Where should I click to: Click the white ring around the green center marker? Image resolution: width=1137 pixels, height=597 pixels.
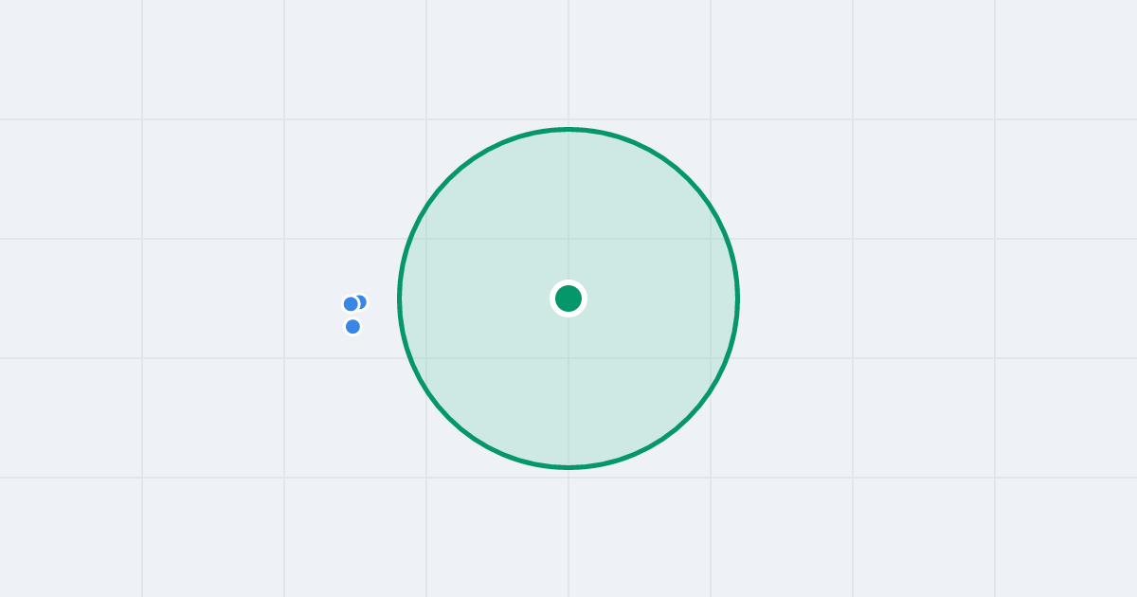(568, 282)
